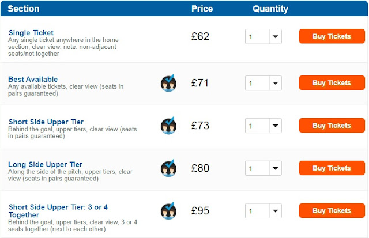The image size is (369, 238).
Task: Click the Price column header
Action: 202,9
